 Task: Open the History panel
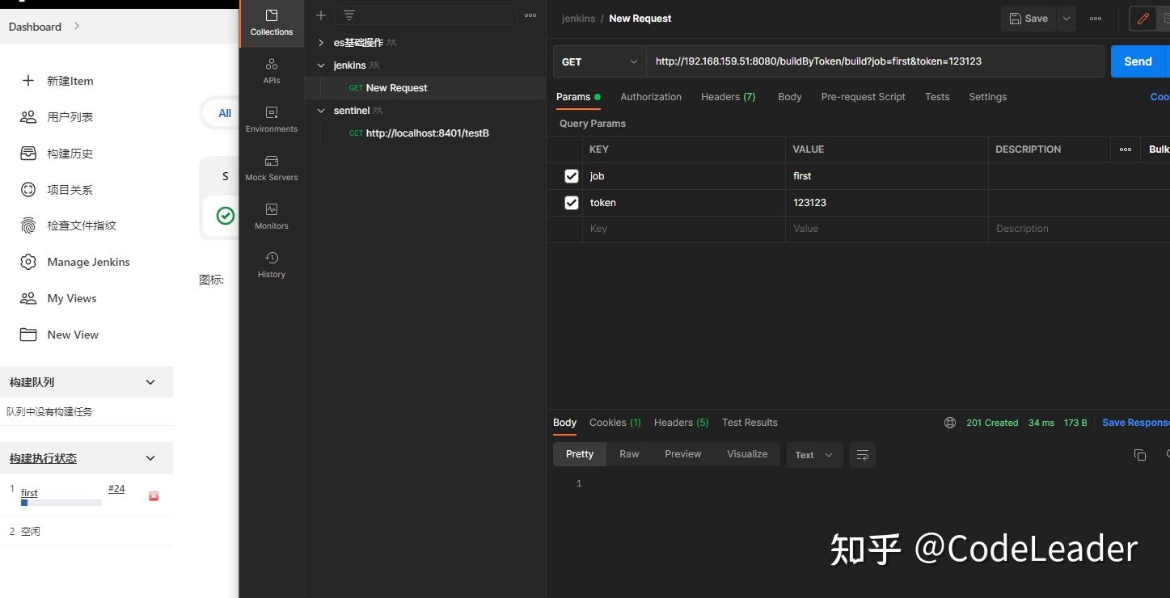tap(271, 264)
